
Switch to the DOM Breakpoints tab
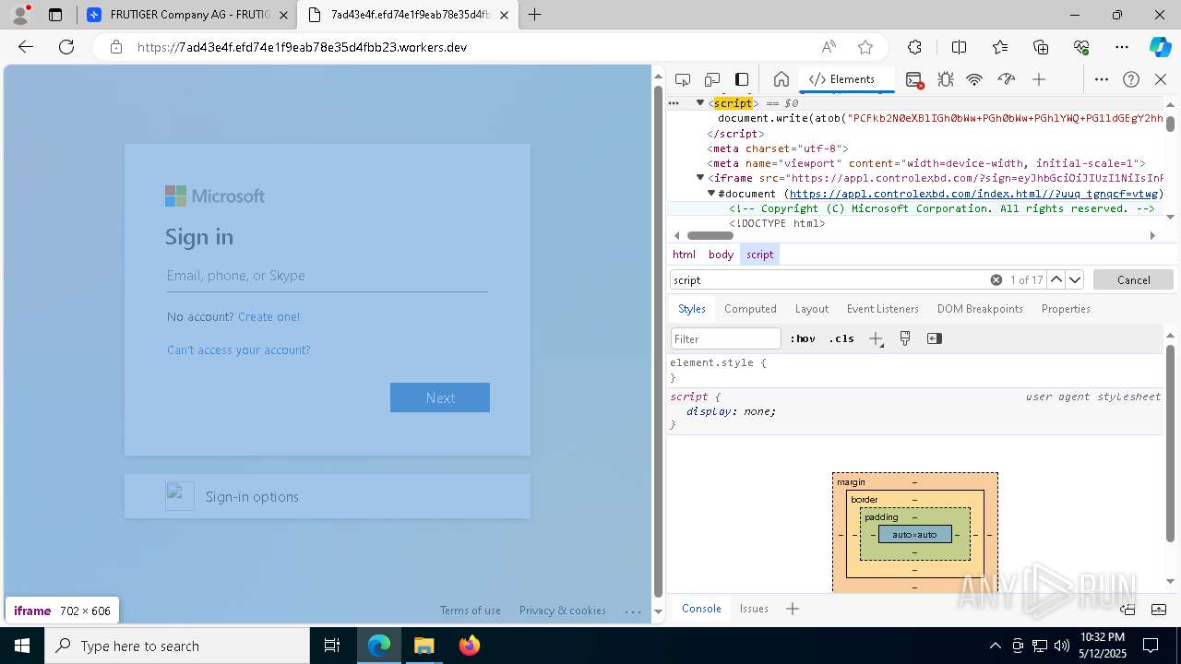(980, 309)
